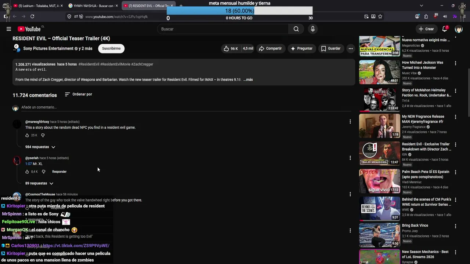Expand 984 respuestas replies
470x264 pixels.
(40, 147)
